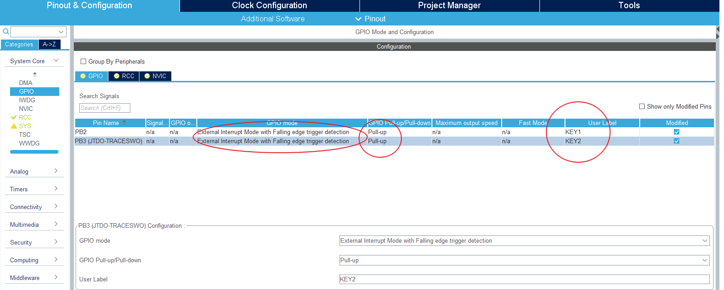724x290 pixels.
Task: Open Additional Software
Action: (x=272, y=19)
